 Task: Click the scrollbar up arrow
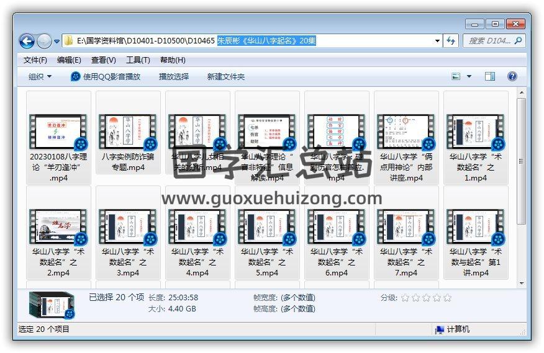[x=521, y=92]
